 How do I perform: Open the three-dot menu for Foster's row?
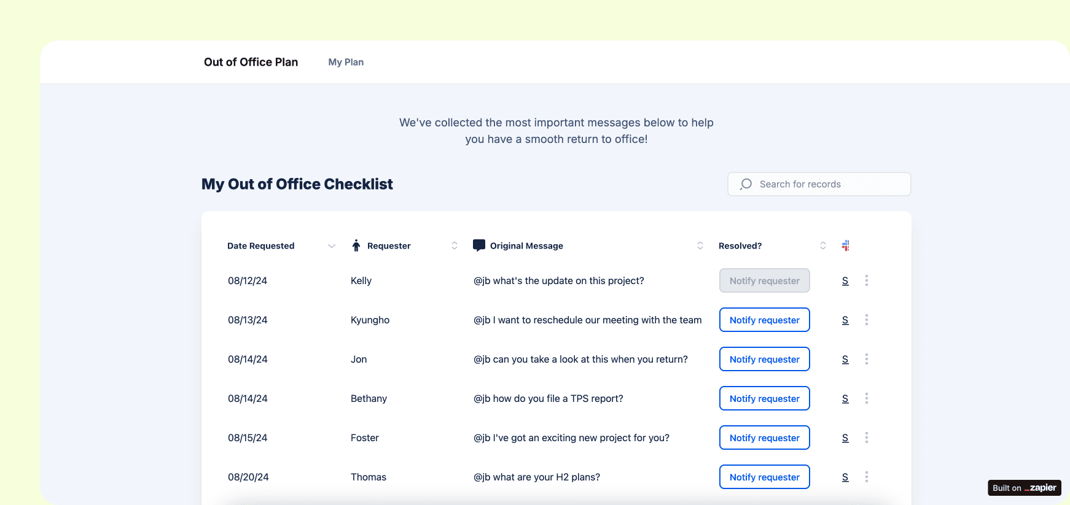tap(866, 438)
